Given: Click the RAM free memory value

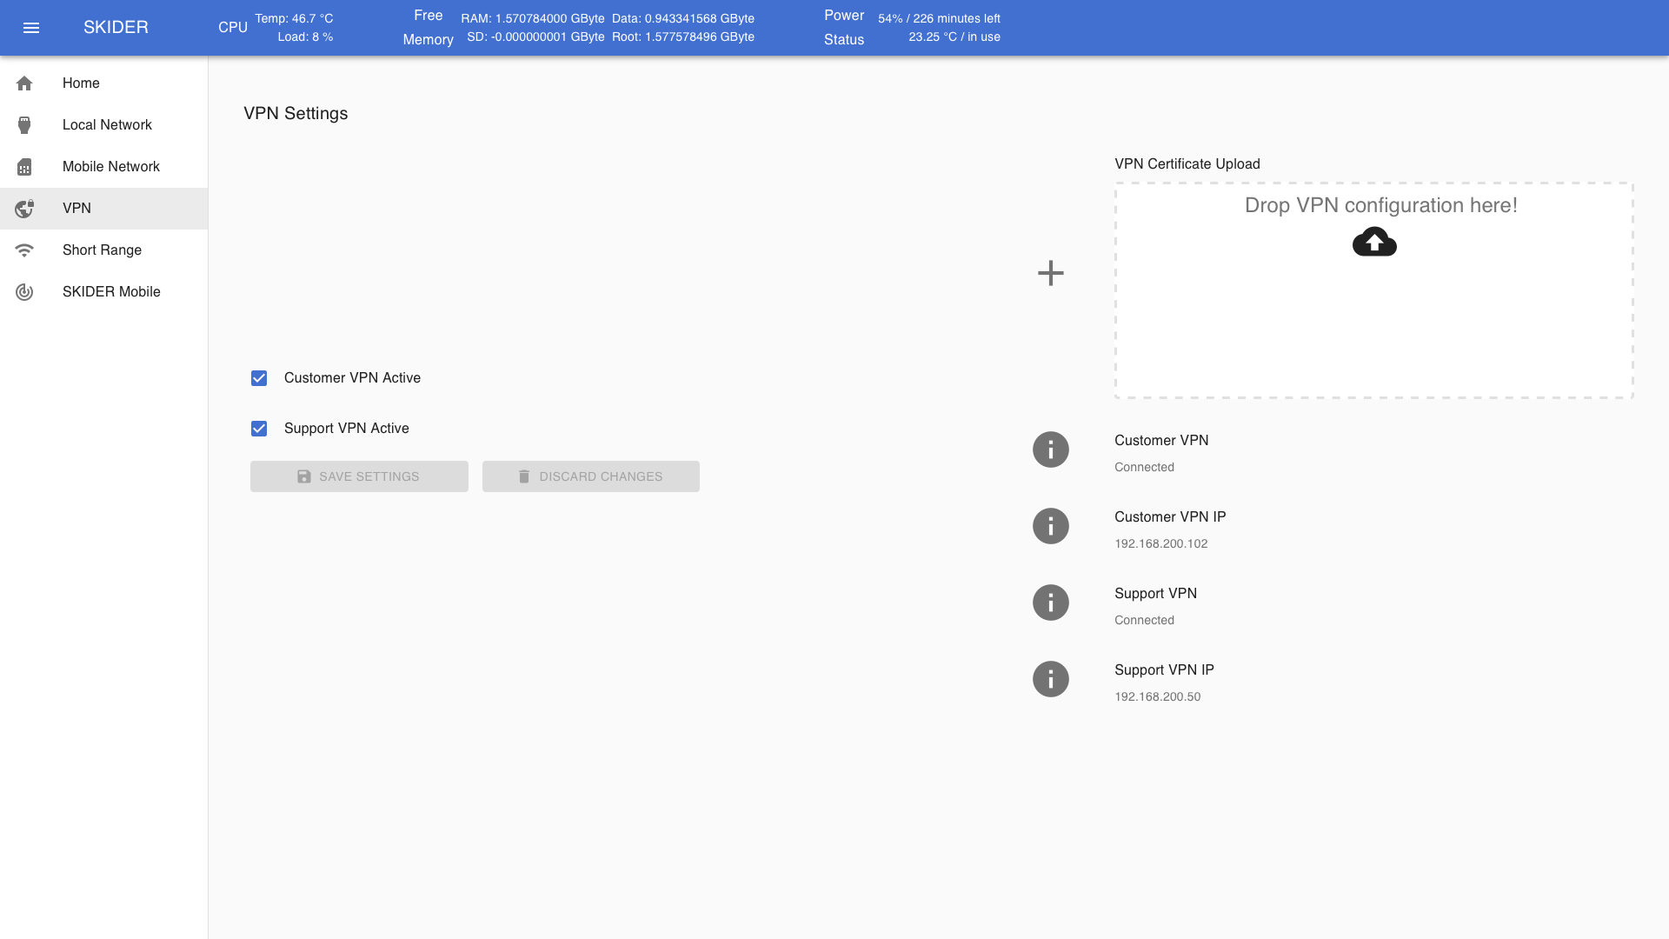Looking at the screenshot, I should click(533, 18).
